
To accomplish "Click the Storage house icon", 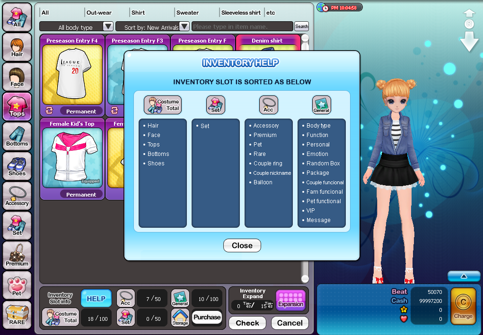I will coord(180,317).
